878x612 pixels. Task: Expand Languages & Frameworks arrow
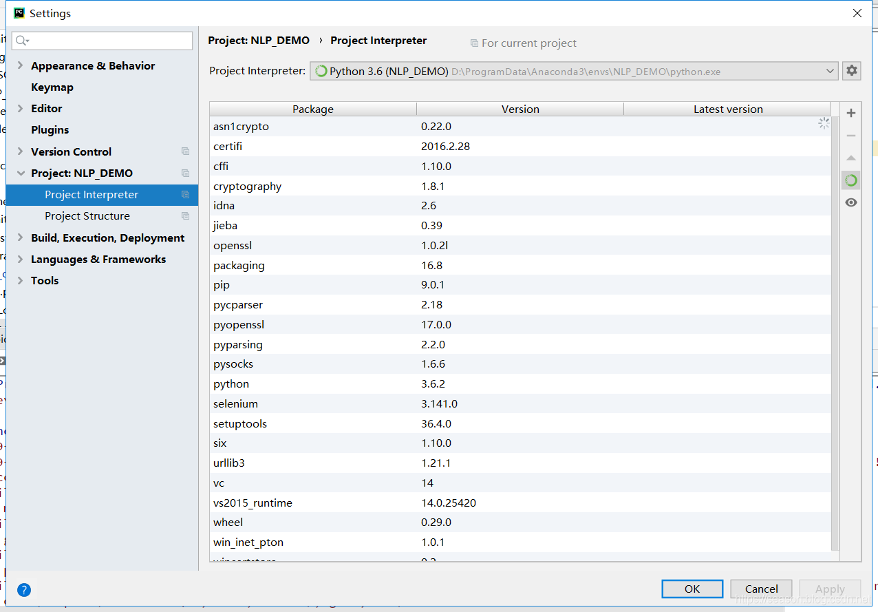[x=20, y=259]
